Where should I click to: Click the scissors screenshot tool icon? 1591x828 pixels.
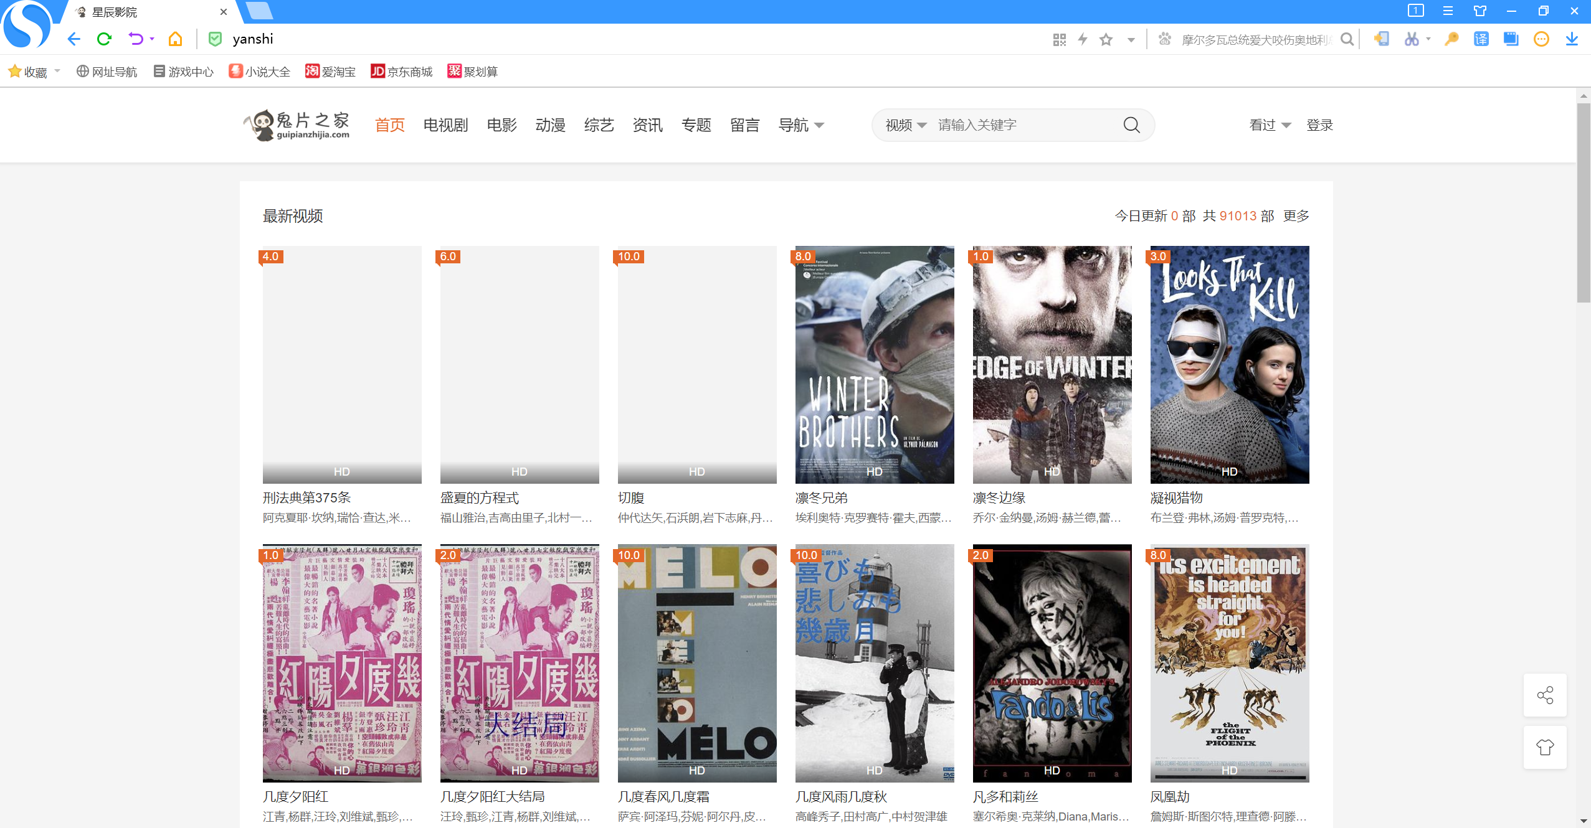(x=1411, y=39)
